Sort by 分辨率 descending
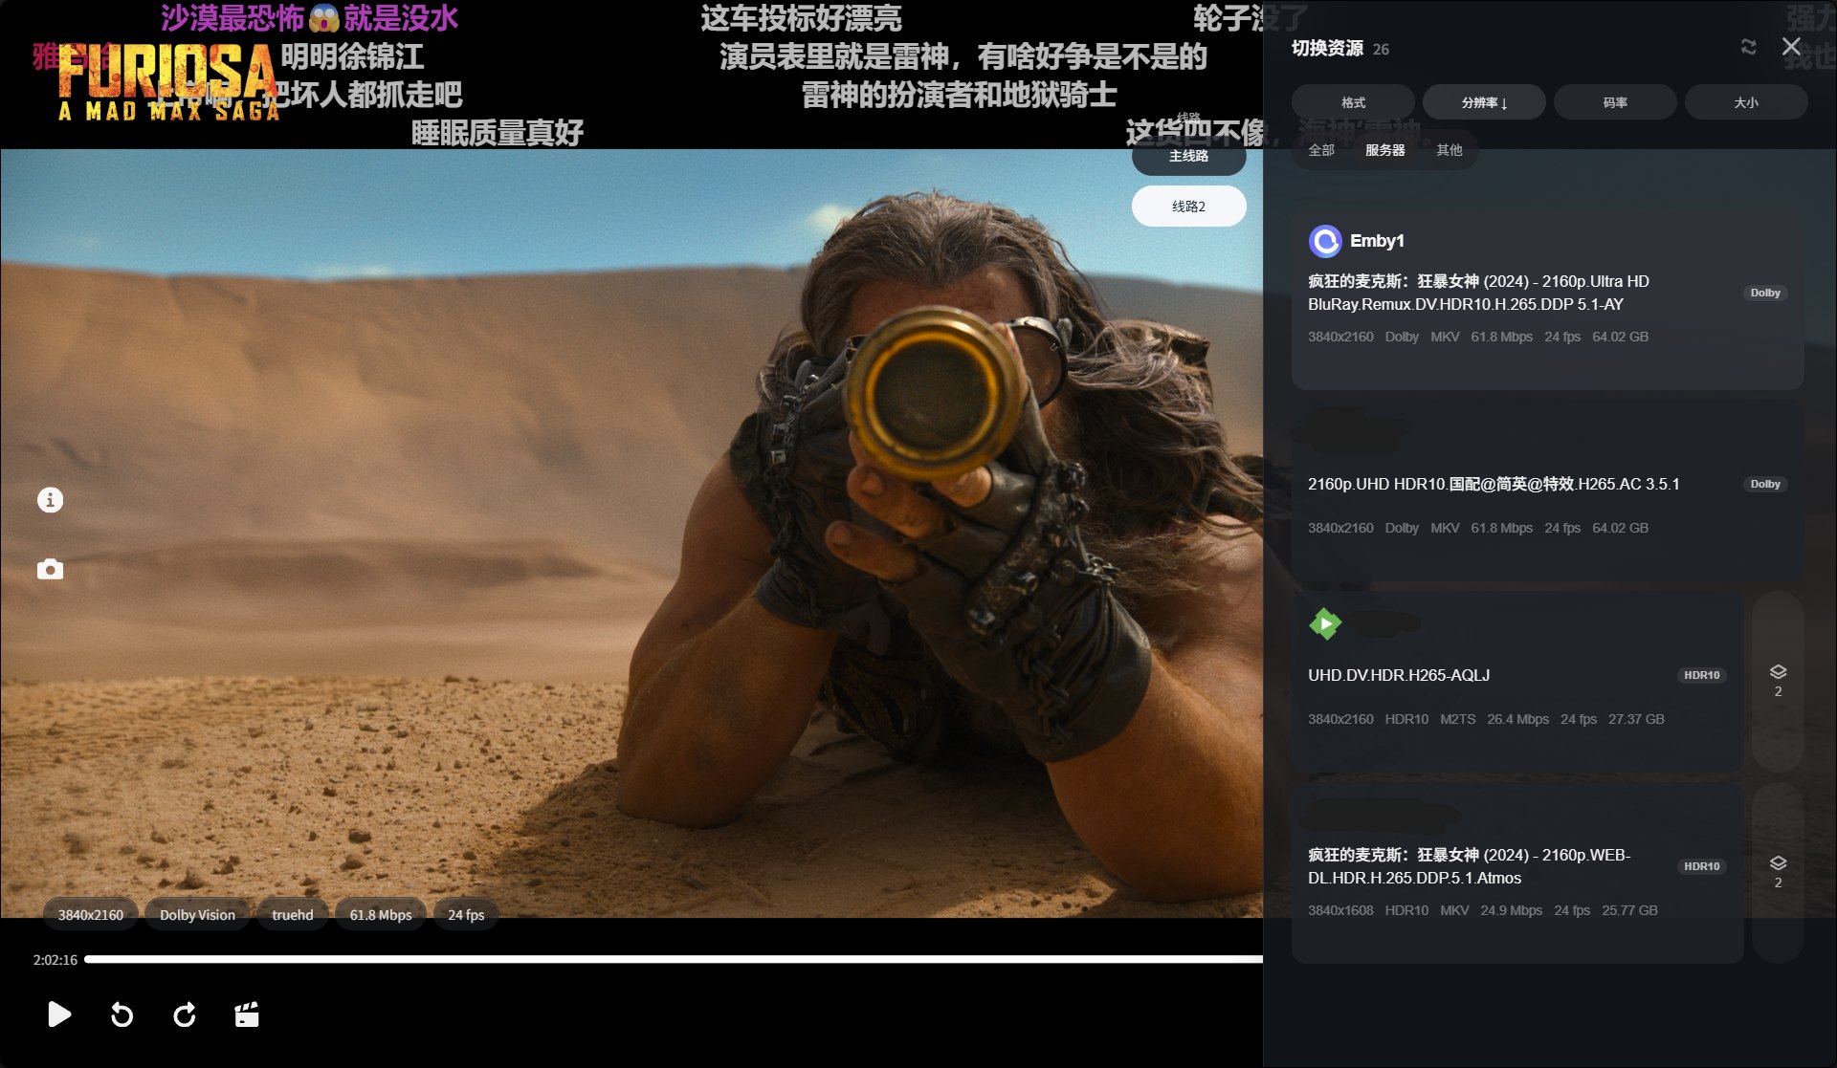 (x=1484, y=102)
